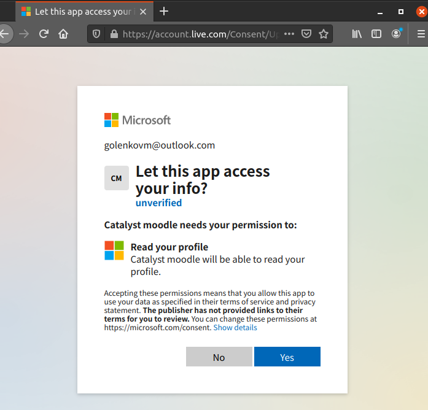The width and height of the screenshot is (428, 410).
Task: Click the Microsoft icon beside Read your profile
Action: (x=114, y=250)
